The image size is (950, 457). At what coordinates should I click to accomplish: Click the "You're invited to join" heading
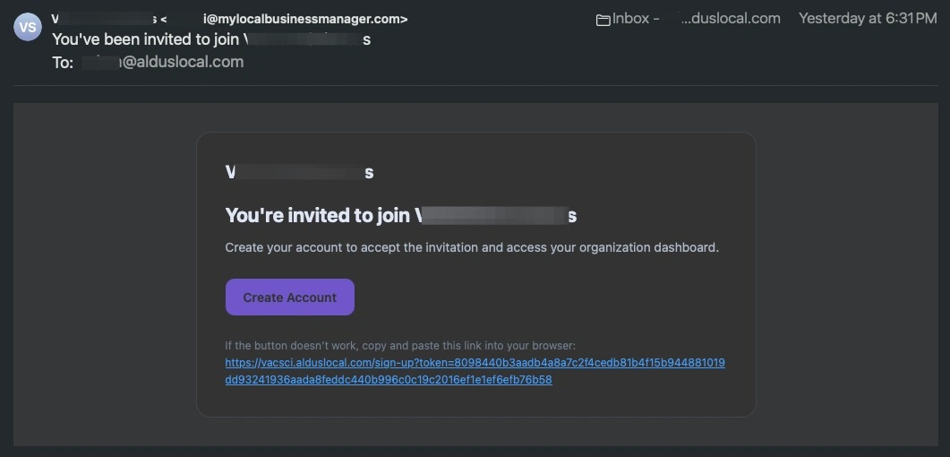coord(400,215)
